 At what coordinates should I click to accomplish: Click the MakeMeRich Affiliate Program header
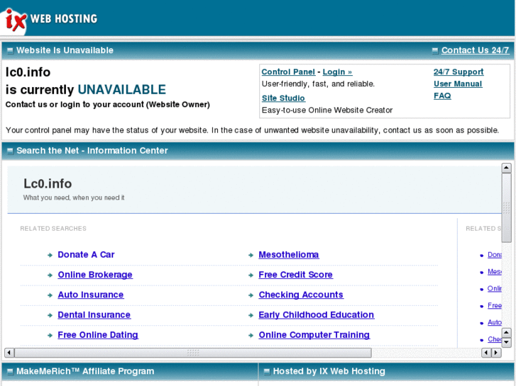coord(85,371)
